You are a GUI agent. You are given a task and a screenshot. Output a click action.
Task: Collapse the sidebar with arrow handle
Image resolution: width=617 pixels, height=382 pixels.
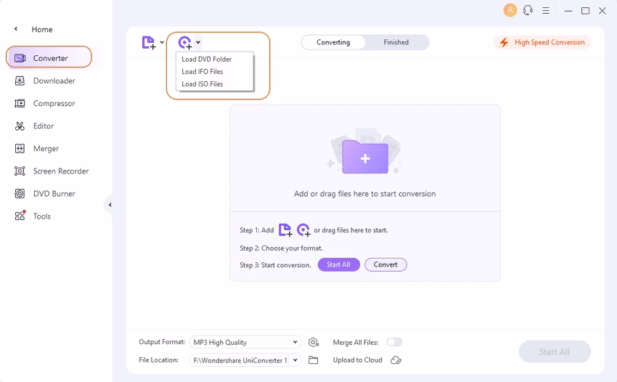click(x=110, y=205)
